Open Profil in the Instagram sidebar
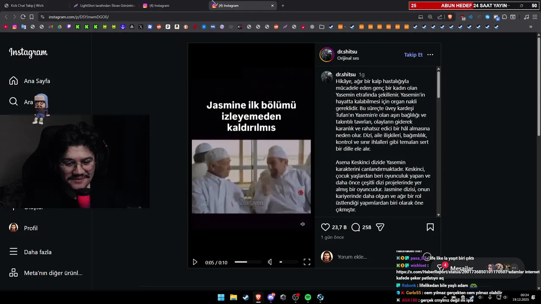541x304 pixels. (x=24, y=228)
